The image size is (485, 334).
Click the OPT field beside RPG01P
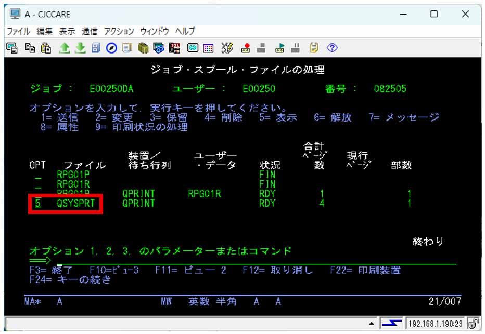[x=38, y=175]
